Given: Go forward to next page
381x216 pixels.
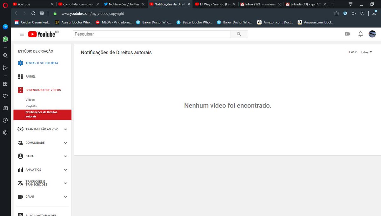Looking at the screenshot, I should pyautogui.click(x=24, y=13).
